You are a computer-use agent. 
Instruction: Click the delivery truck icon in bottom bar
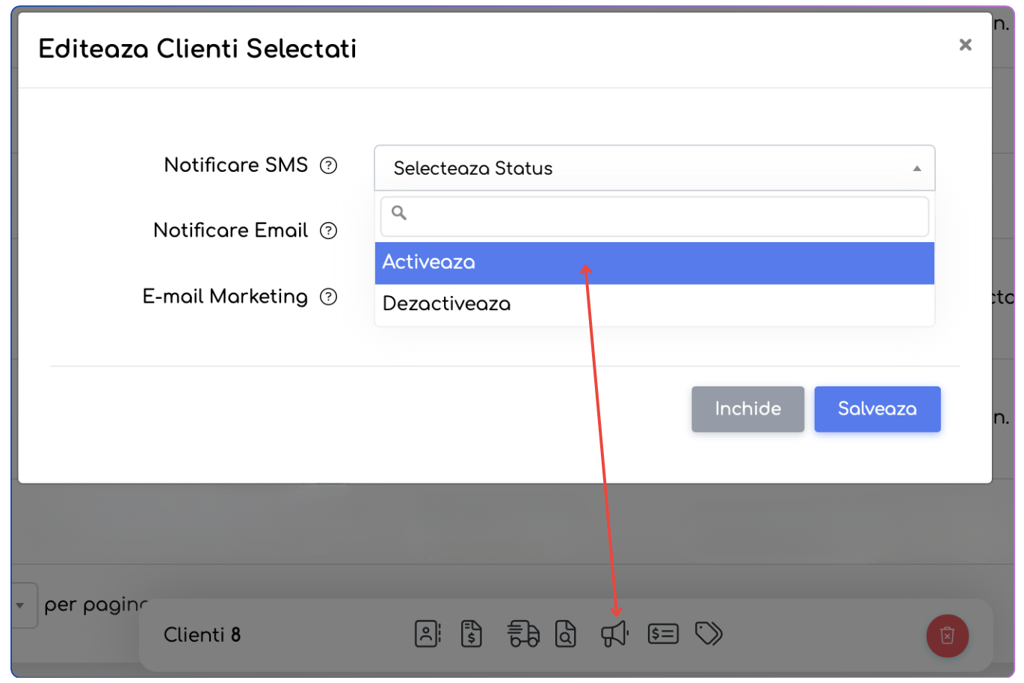point(523,634)
